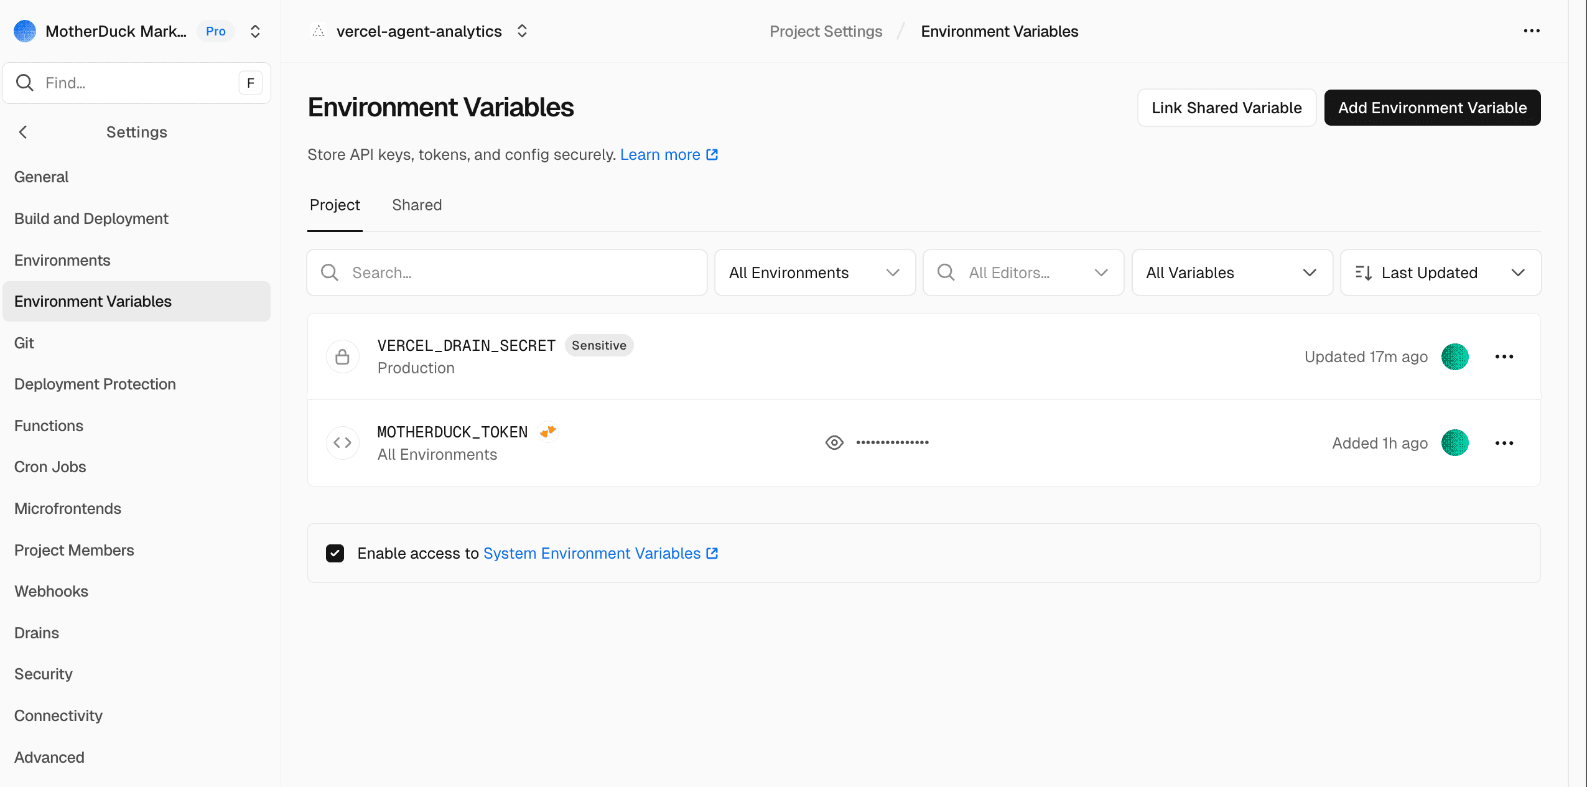The image size is (1587, 787).
Task: Click the Add Environment Variable button
Action: 1432,107
